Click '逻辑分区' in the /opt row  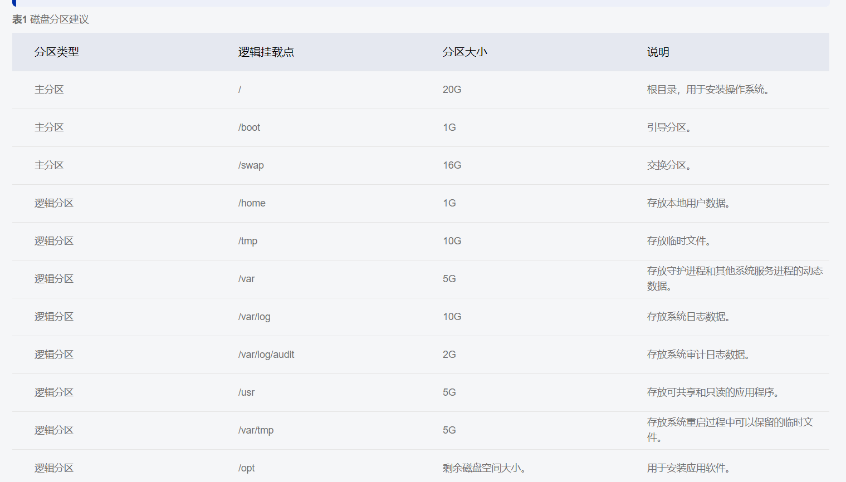(x=54, y=468)
